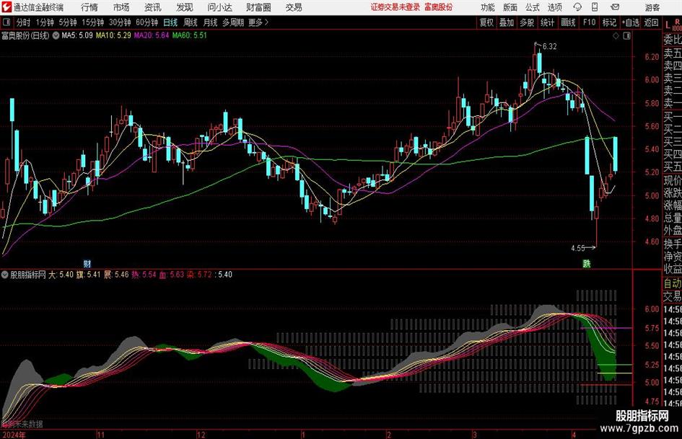Open the mobile phone icon in the title bar
682x439 pixels.
coord(595,7)
